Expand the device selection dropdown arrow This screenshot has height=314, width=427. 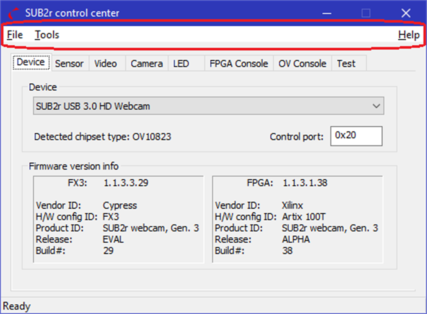click(x=376, y=106)
